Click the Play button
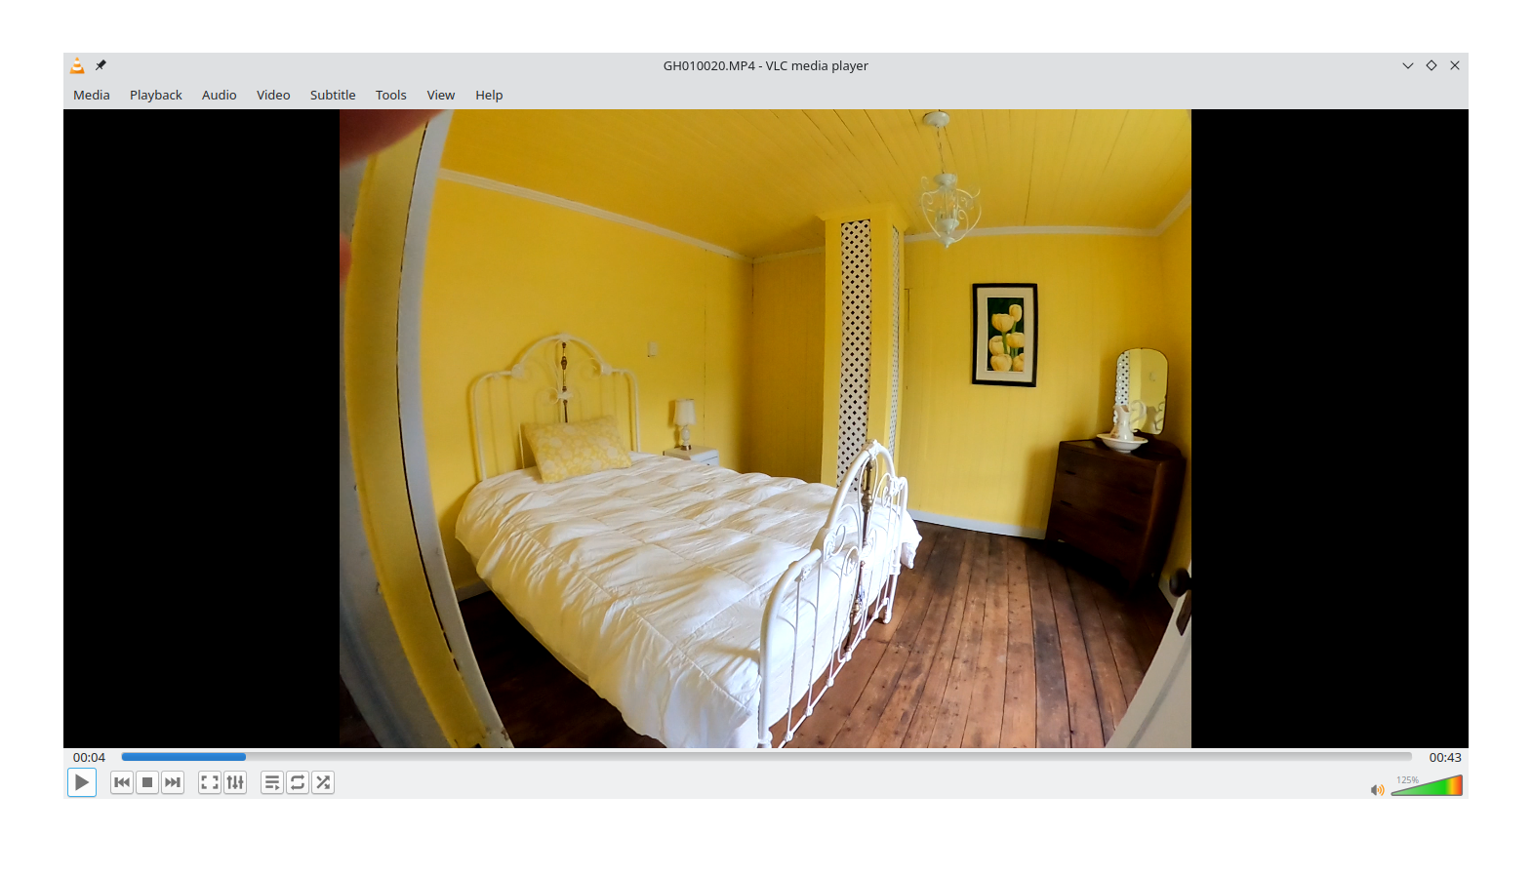The width and height of the screenshot is (1532, 874). pyautogui.click(x=82, y=782)
